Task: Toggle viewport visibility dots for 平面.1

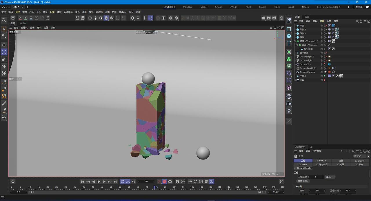Action: 325,75
